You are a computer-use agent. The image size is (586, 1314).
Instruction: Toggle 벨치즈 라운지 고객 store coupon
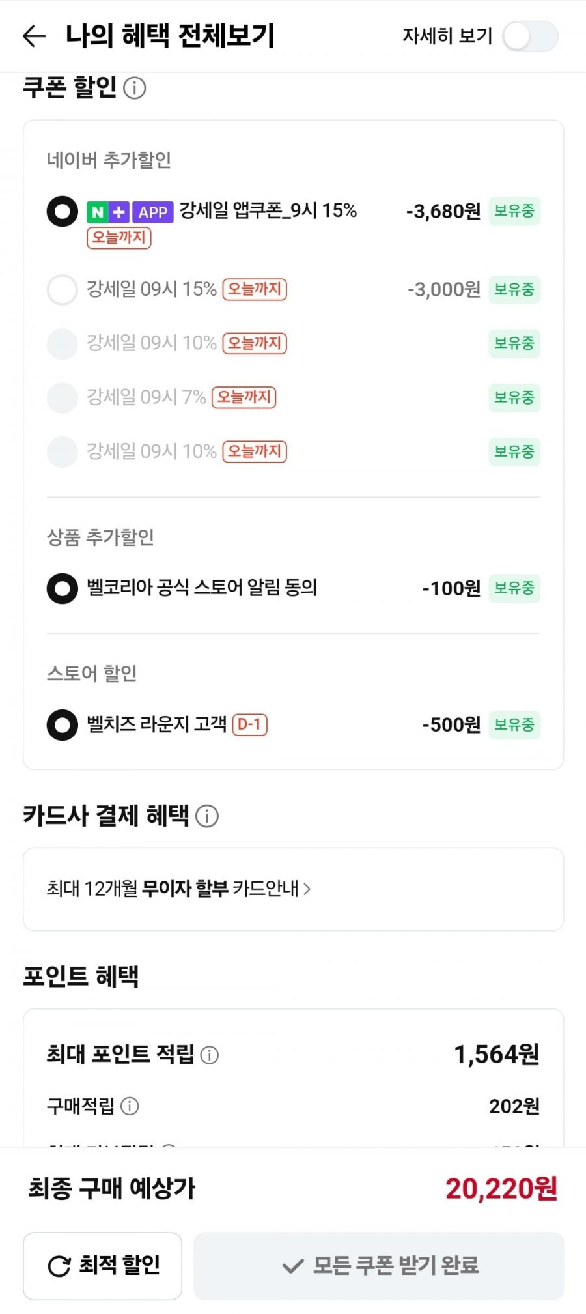[x=63, y=725]
